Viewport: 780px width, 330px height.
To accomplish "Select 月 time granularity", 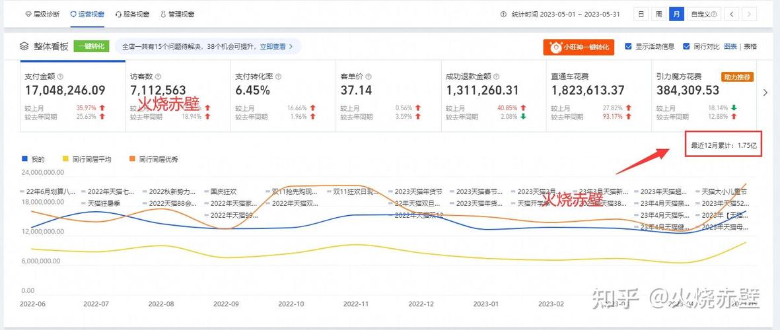I will click(676, 14).
